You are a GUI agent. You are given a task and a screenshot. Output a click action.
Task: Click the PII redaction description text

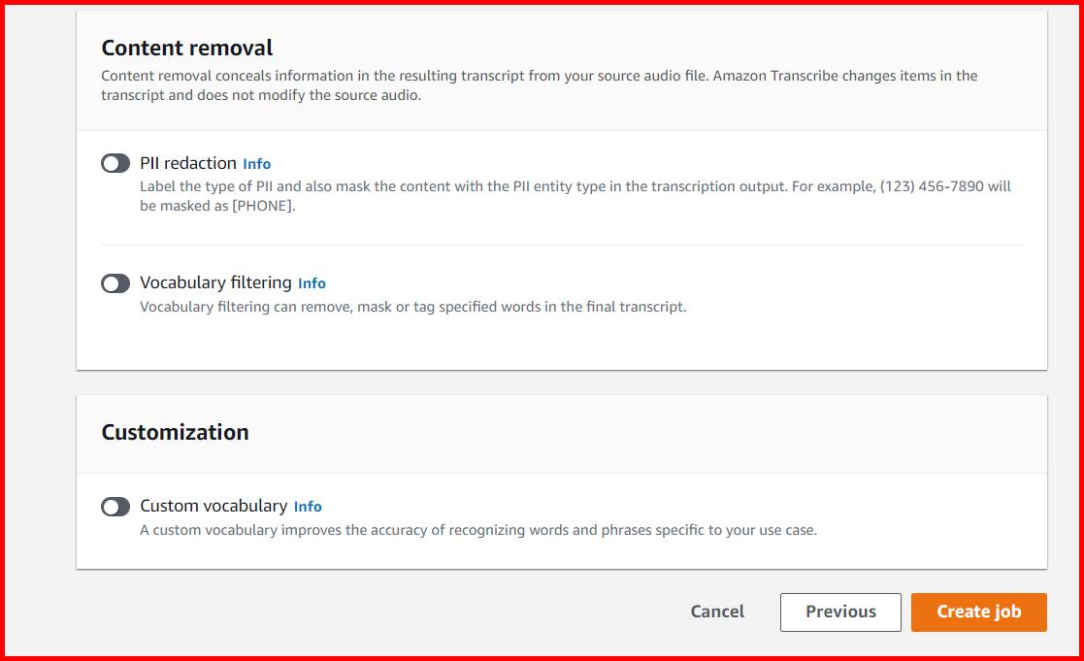485,185
